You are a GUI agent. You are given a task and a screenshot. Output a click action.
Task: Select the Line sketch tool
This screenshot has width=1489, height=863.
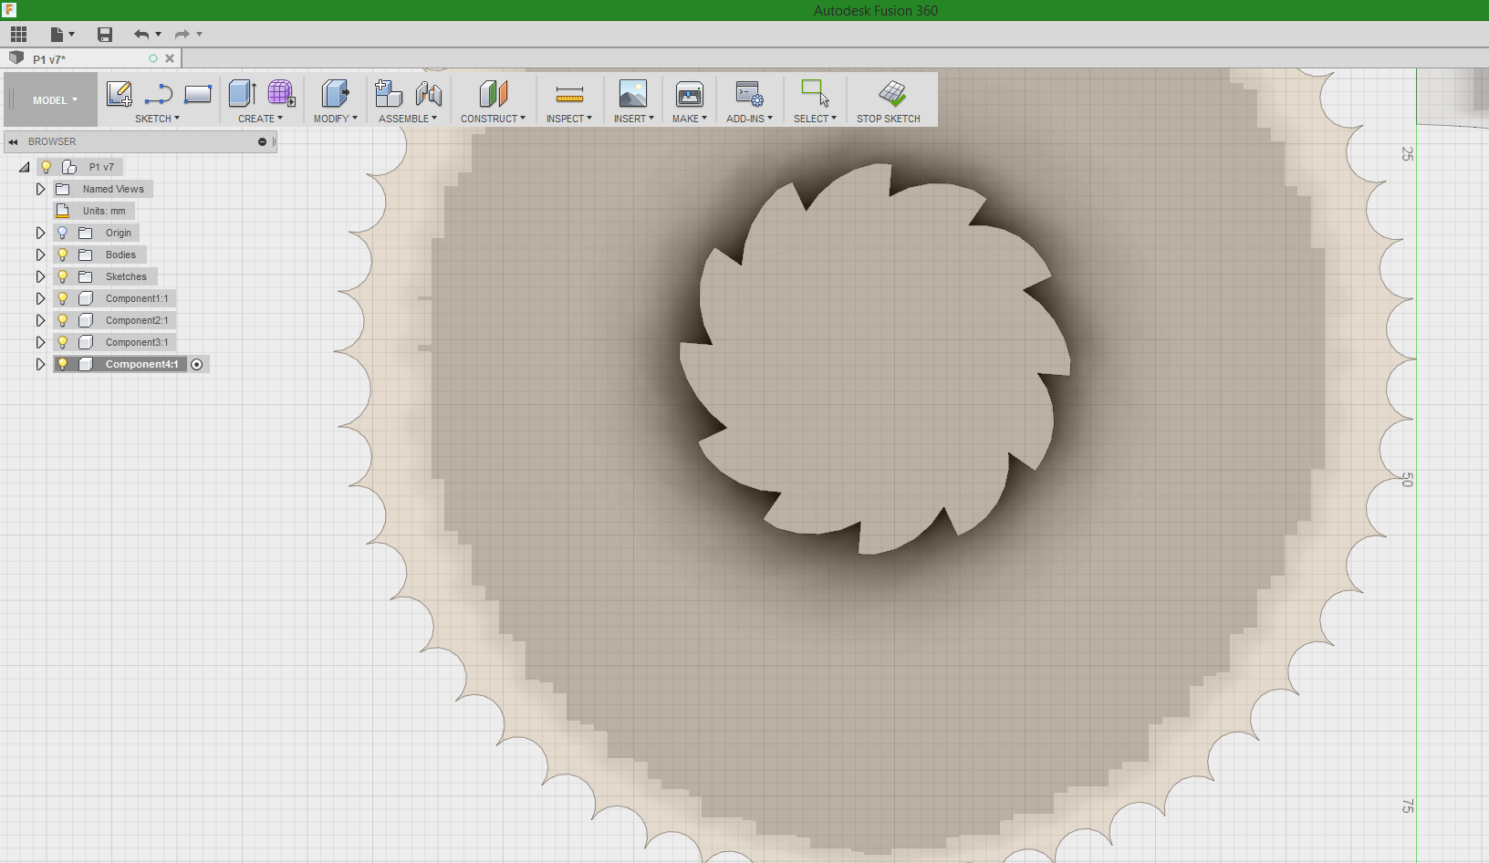click(x=159, y=94)
